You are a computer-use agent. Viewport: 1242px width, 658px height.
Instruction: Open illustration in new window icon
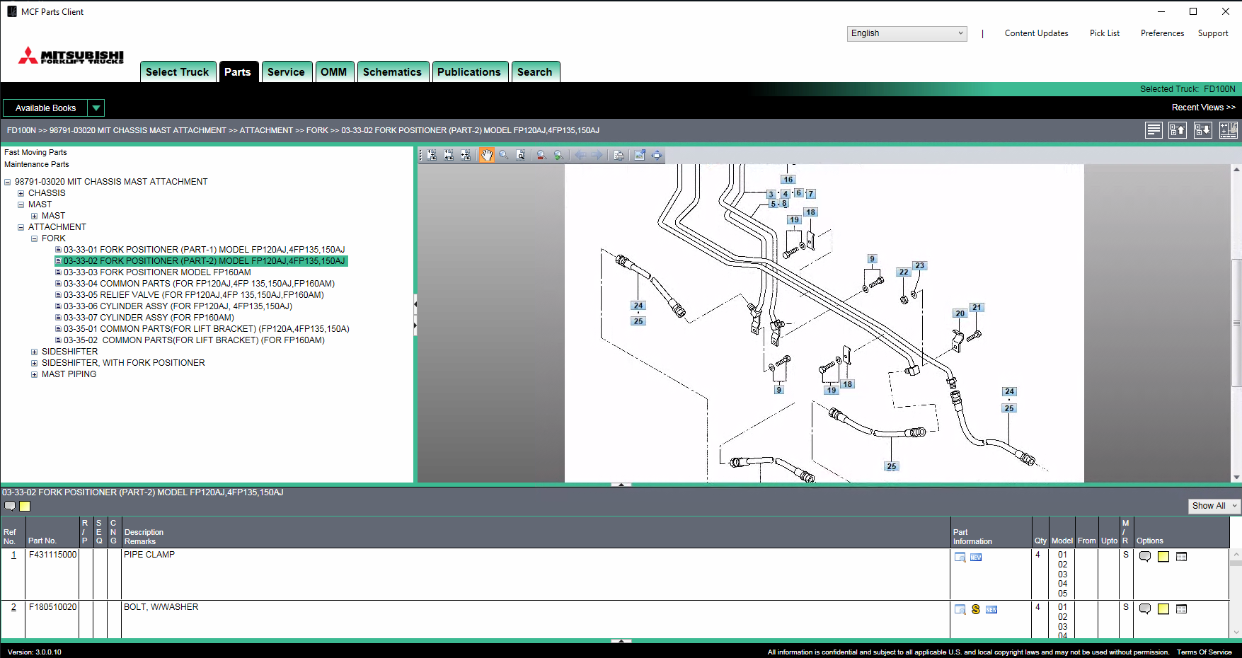640,155
